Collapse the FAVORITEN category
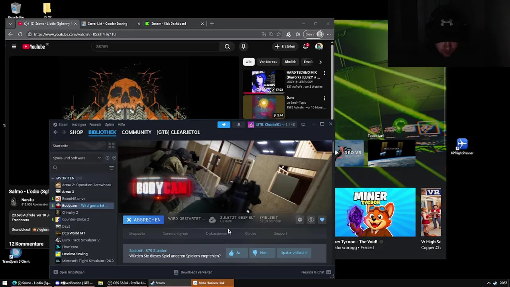The width and height of the screenshot is (510, 287). 53,178
